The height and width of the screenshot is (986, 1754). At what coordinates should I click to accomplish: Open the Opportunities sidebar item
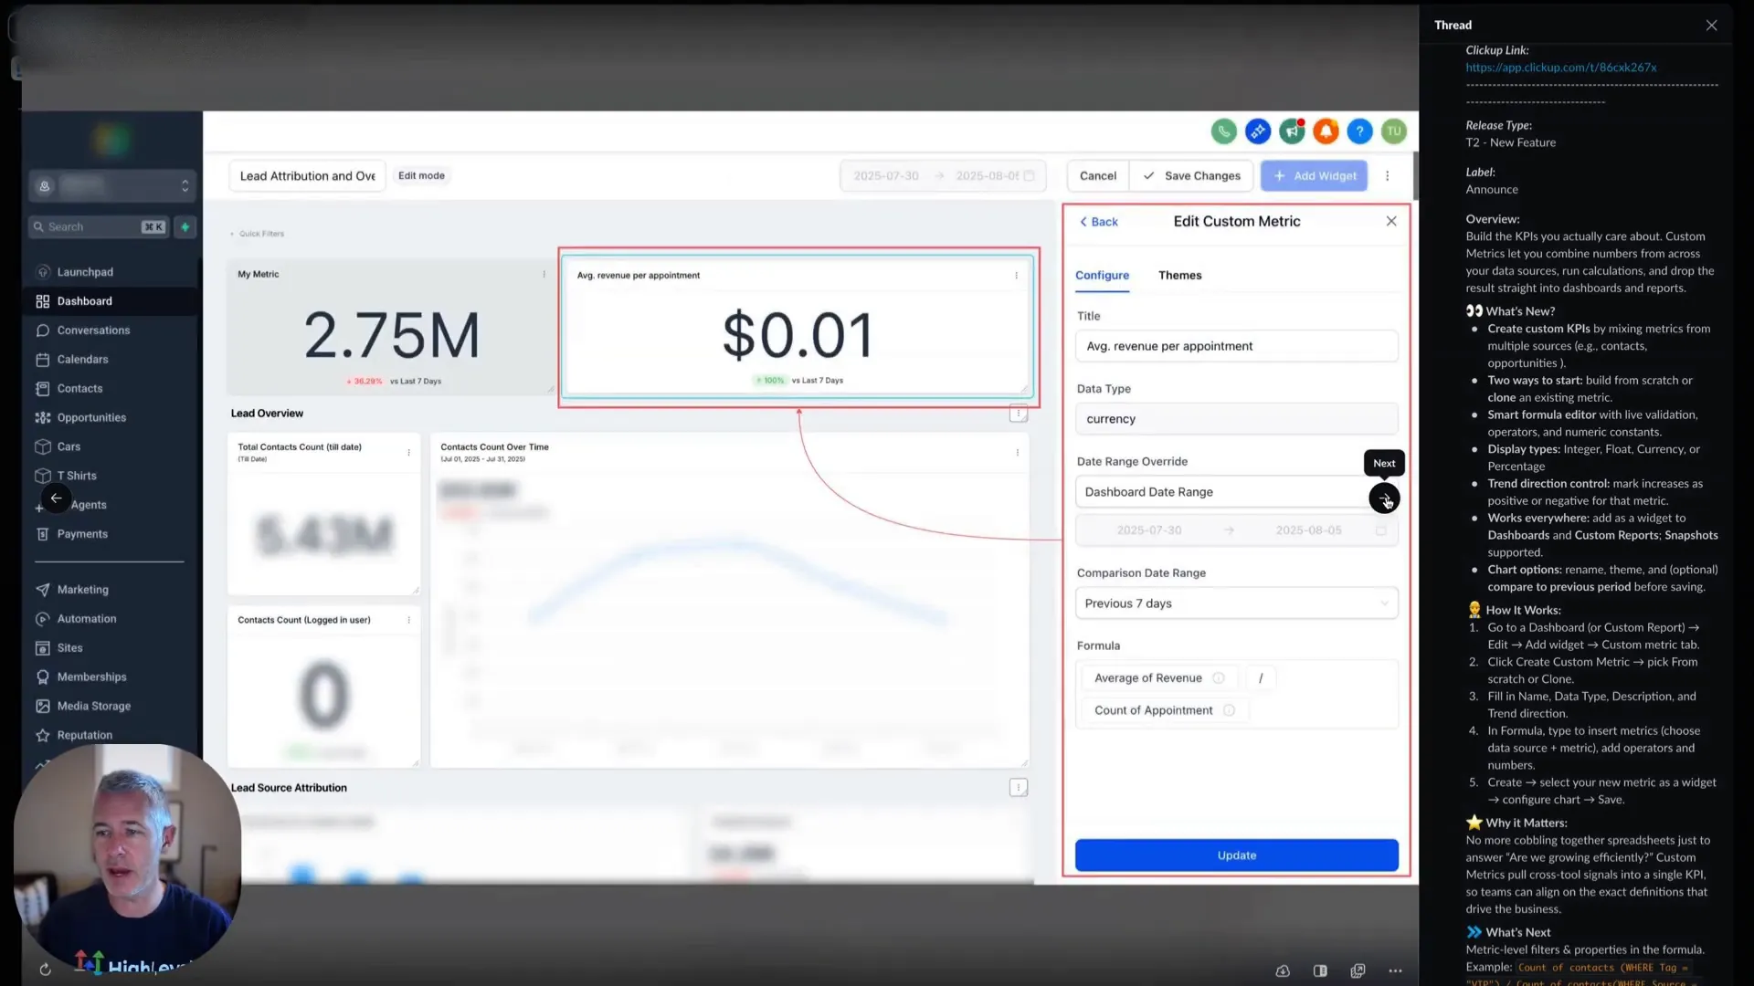click(90, 417)
